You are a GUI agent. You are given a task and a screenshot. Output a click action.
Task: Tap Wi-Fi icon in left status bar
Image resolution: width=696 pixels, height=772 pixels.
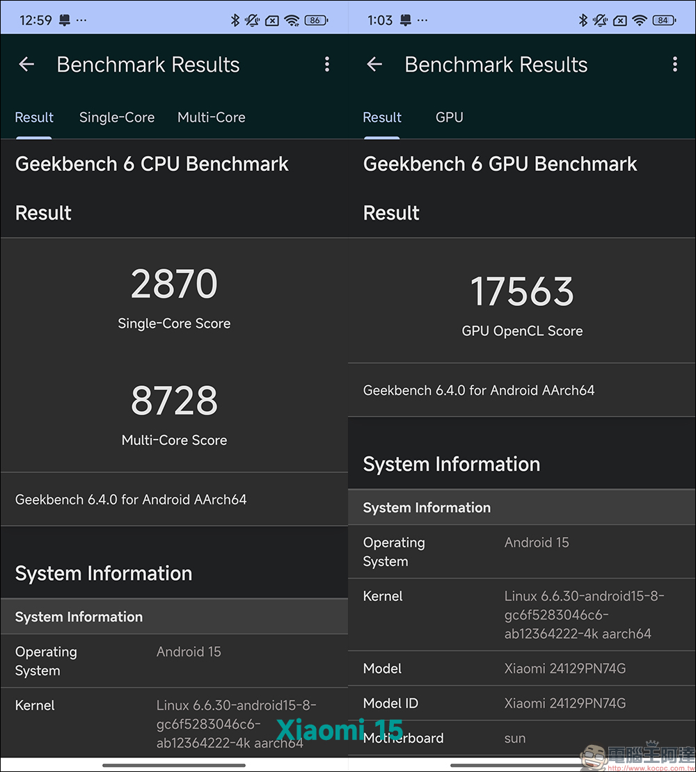tap(292, 20)
